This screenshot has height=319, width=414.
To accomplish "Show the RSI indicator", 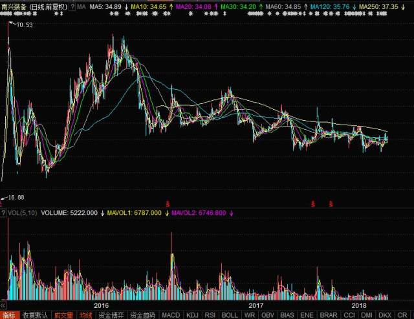I will coord(211,314).
